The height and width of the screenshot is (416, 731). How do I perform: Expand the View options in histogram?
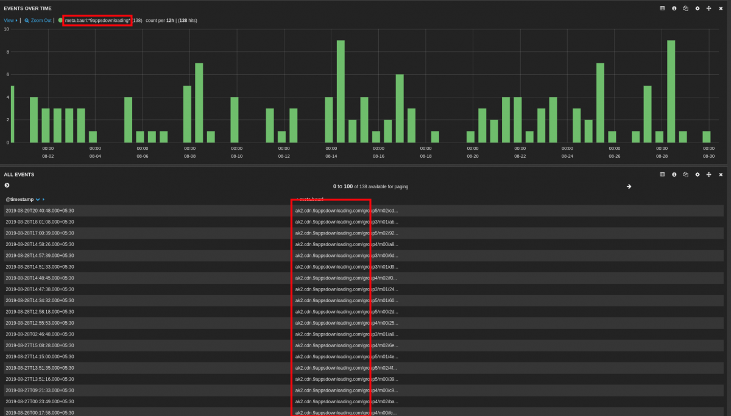(10, 20)
